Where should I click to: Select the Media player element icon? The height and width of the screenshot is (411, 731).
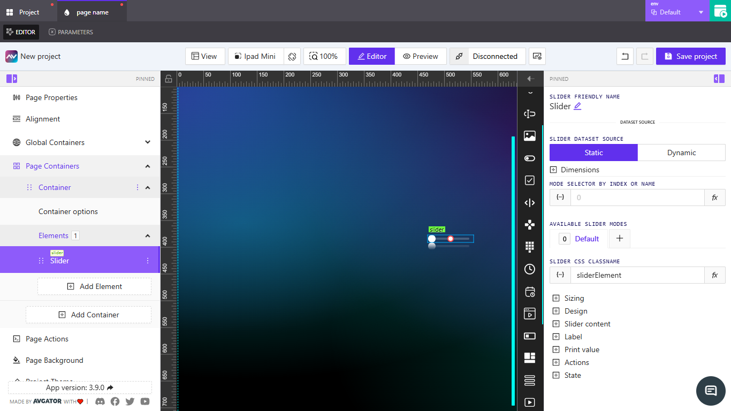[x=530, y=314]
